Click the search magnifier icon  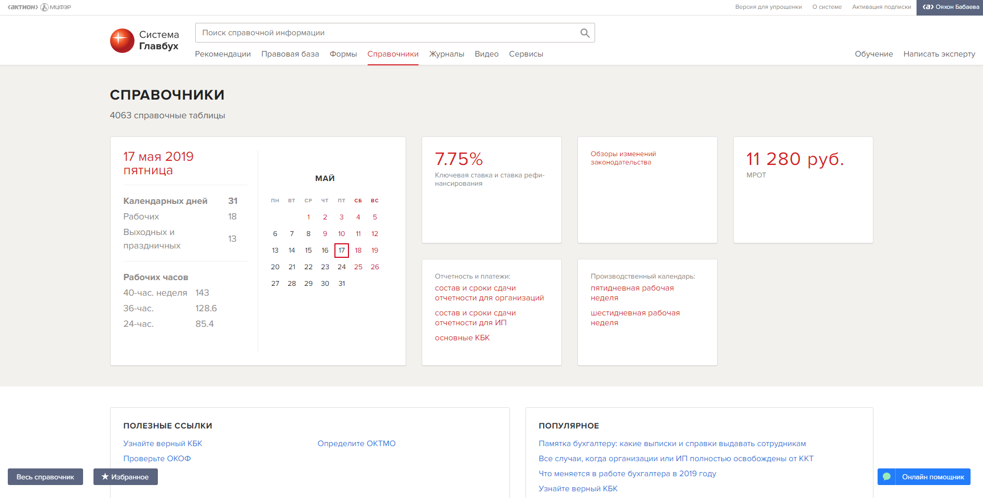point(585,33)
